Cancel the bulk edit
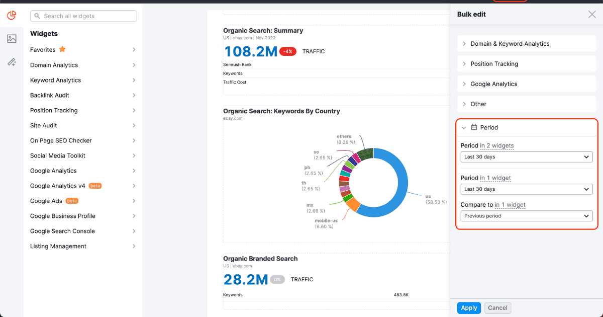 [497, 308]
